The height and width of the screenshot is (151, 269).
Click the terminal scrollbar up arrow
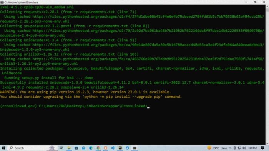267,7
